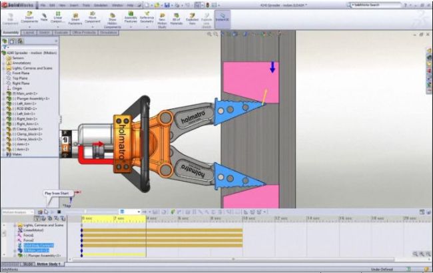Click the Smart Fasteners tool
Viewport: 433px width, 273px height.
coord(75,19)
